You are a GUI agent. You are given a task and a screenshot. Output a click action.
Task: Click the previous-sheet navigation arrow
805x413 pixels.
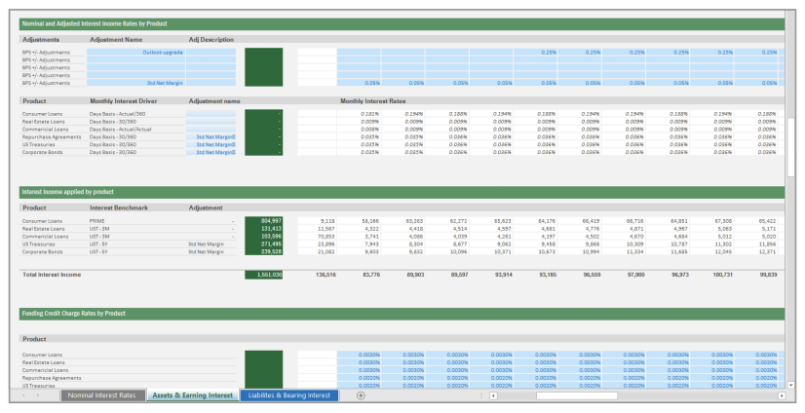(x=23, y=395)
